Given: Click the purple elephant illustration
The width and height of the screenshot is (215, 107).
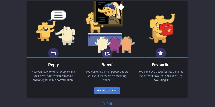Looking at the screenshot, I should click(x=114, y=45).
